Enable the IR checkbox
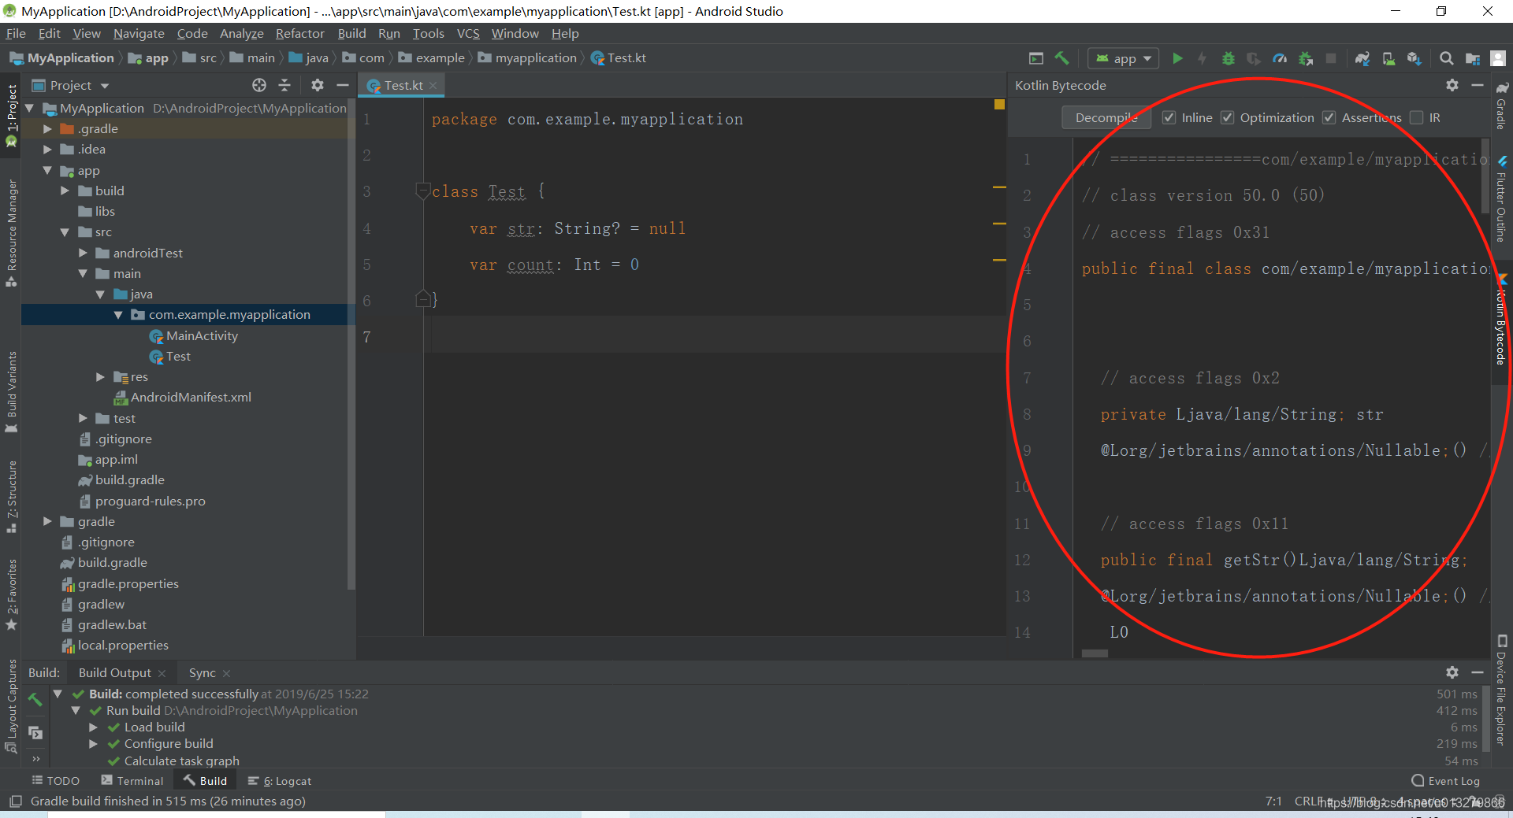This screenshot has width=1513, height=818. [x=1416, y=117]
